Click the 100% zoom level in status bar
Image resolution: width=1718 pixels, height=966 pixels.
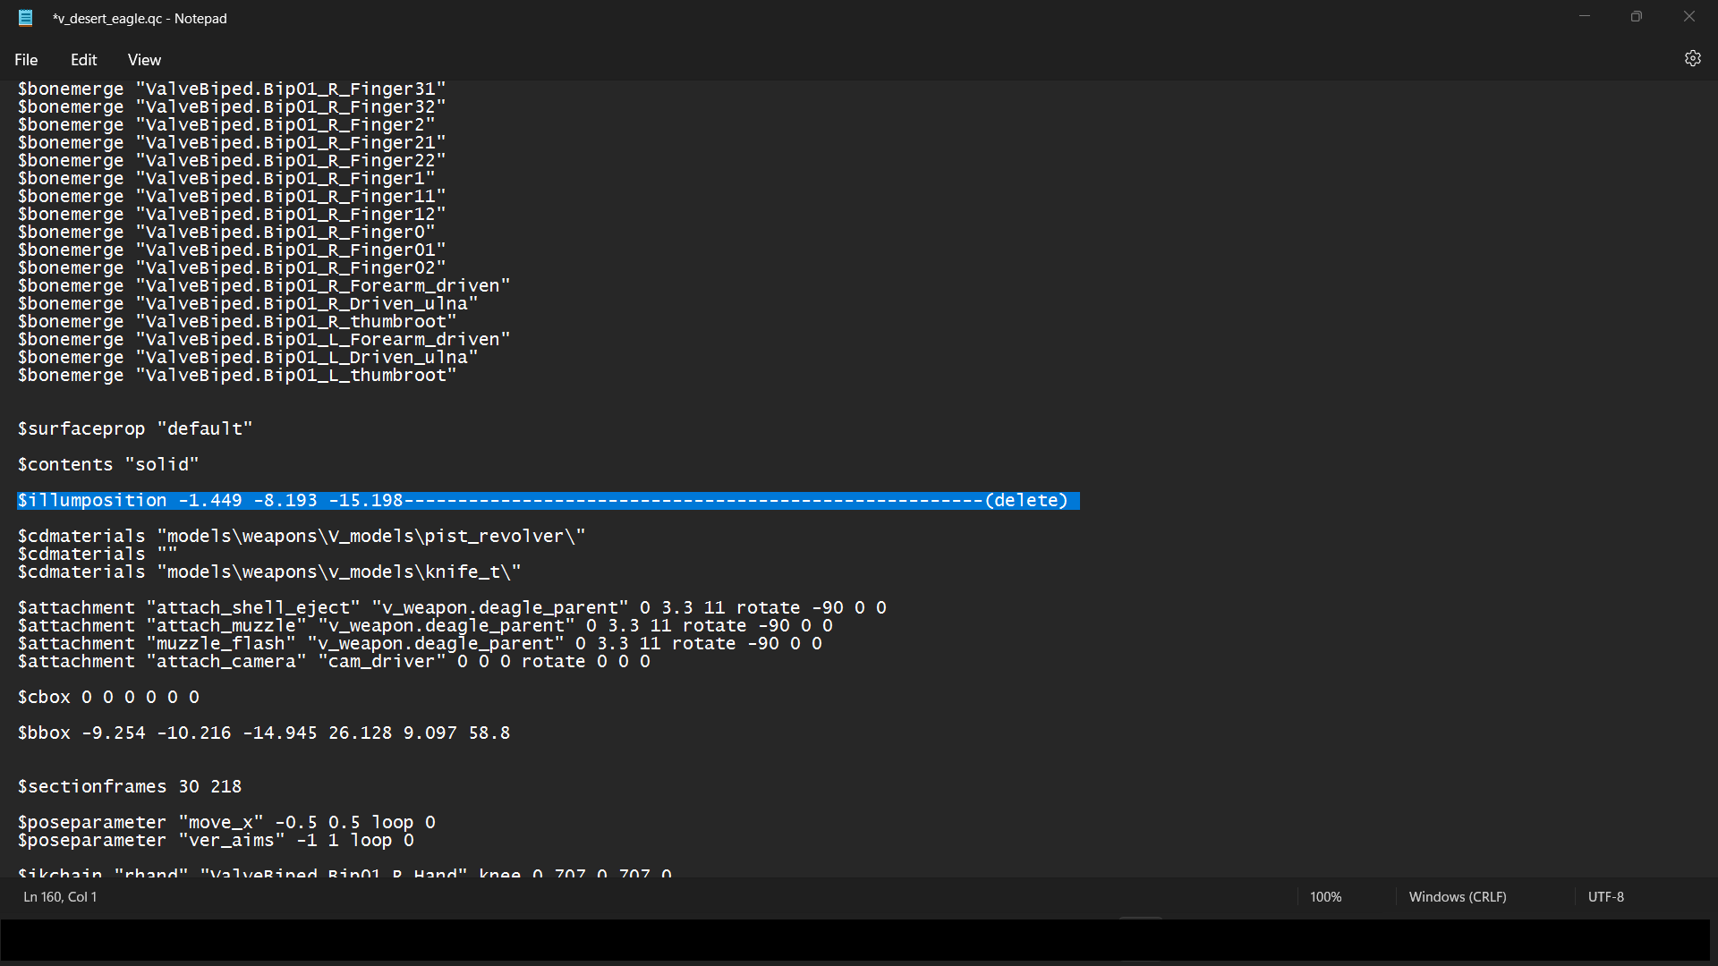point(1325,896)
